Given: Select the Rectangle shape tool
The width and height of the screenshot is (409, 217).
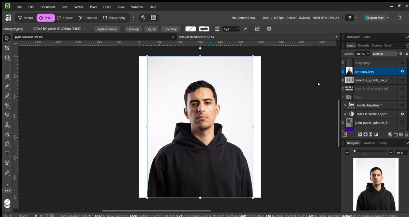Looking at the screenshot, I should (x=7, y=153).
